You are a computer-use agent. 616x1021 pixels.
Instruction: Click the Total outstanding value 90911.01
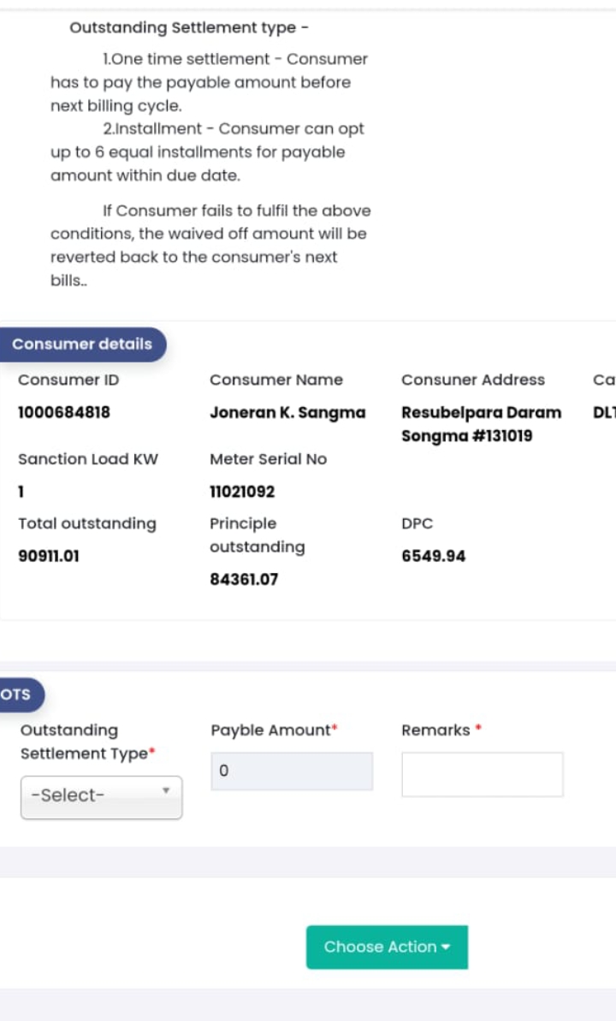pos(49,556)
